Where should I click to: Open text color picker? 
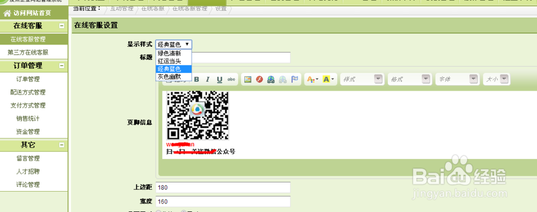click(313, 79)
